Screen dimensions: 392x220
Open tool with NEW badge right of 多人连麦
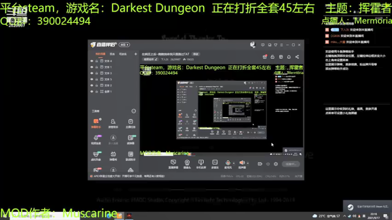coord(130,139)
